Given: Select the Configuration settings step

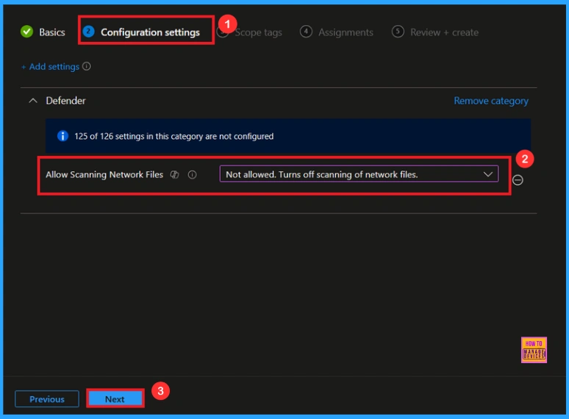Looking at the screenshot, I should [150, 32].
